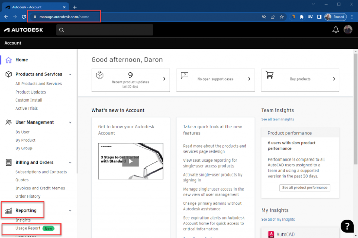Open Invoices and Credit Memos
358x238 pixels.
pos(40,188)
